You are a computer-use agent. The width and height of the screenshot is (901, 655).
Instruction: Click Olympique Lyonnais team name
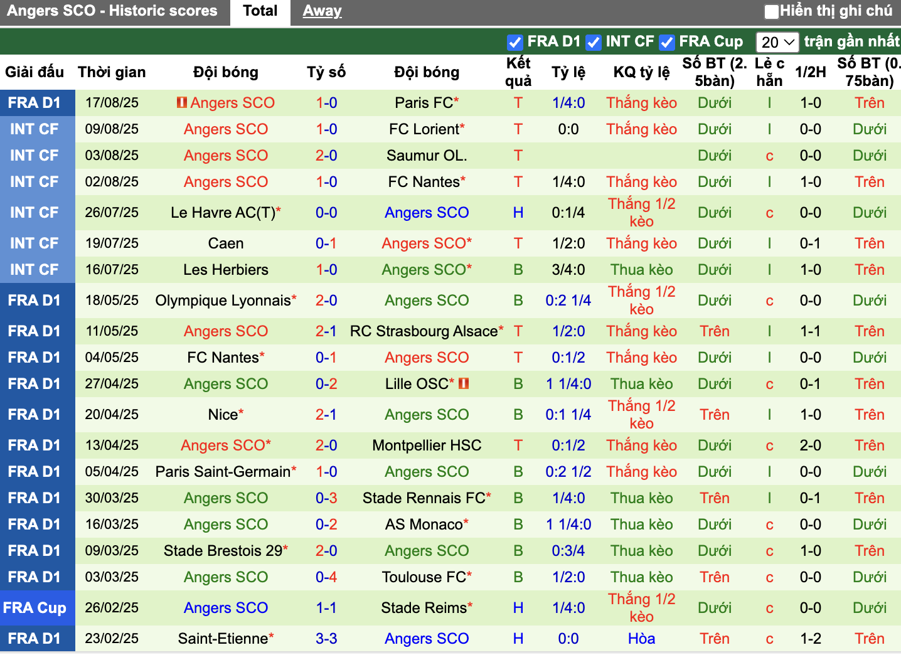[x=223, y=301]
